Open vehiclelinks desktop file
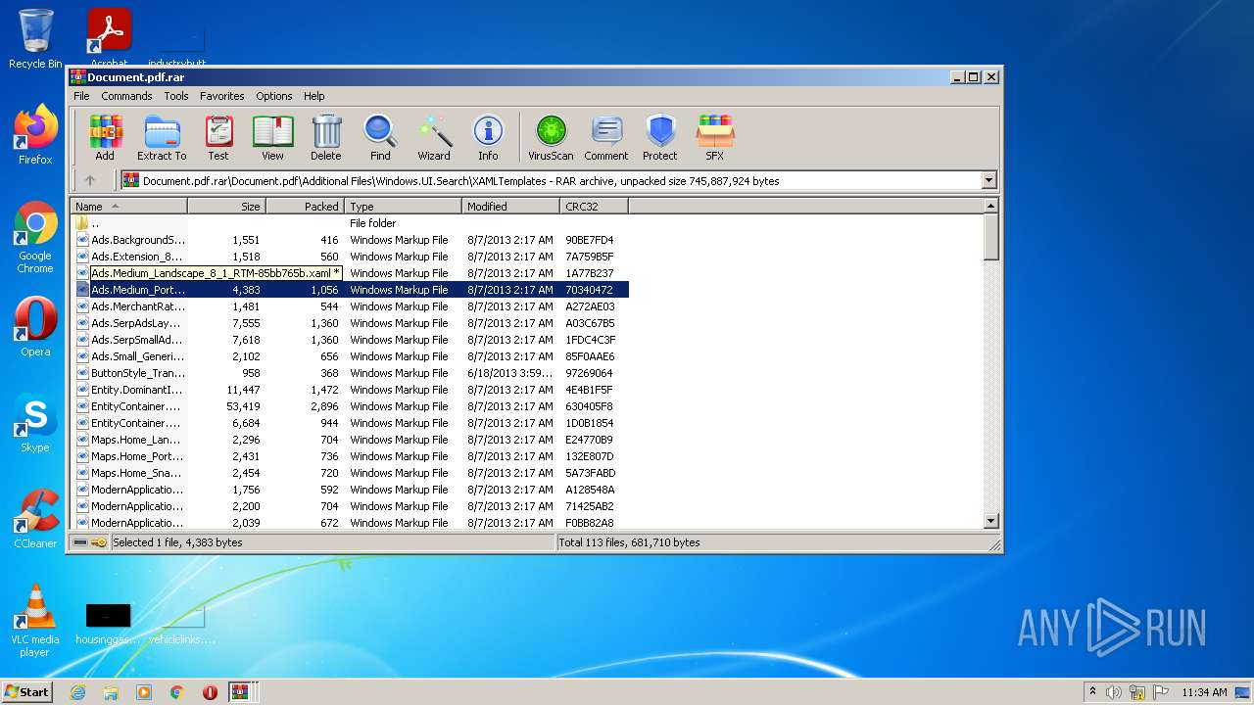This screenshot has width=1254, height=705. tap(182, 624)
